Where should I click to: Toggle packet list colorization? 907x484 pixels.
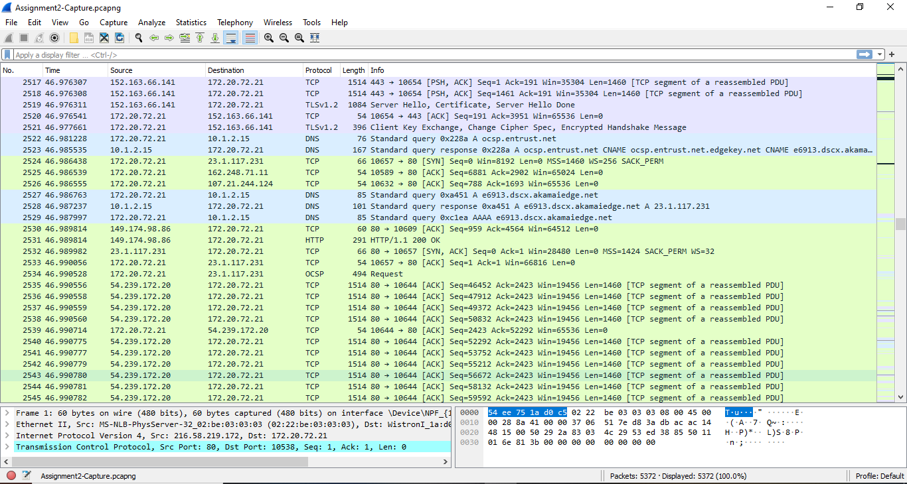coord(249,38)
